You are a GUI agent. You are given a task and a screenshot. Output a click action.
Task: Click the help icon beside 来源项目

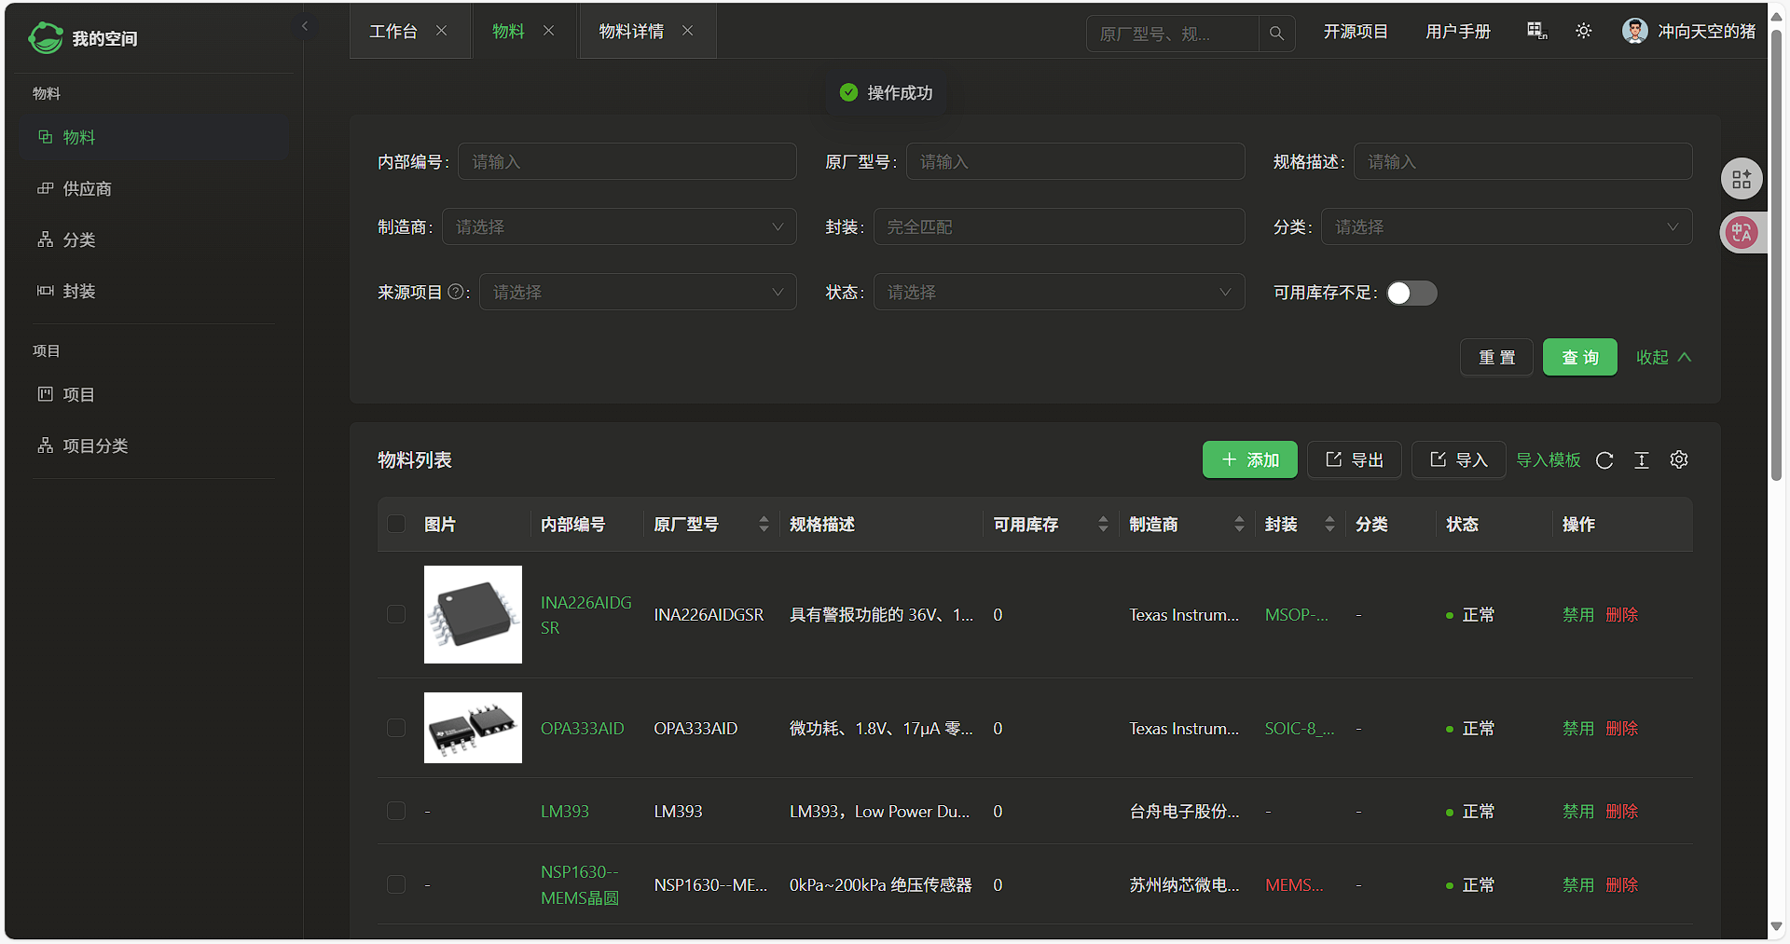click(456, 292)
